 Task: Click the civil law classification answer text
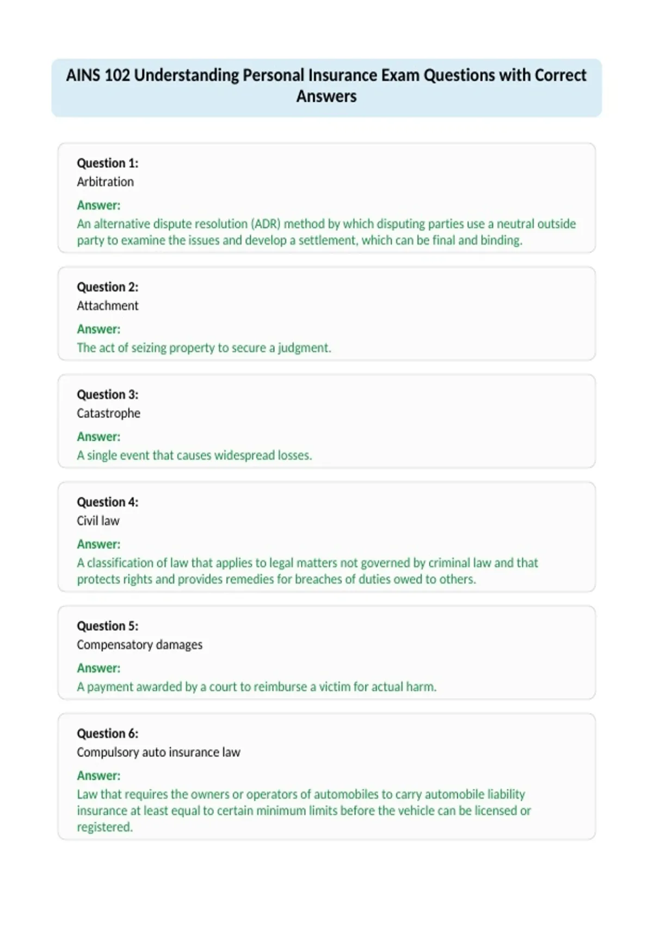tap(307, 571)
